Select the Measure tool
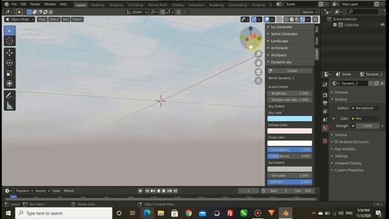The image size is (389, 219). (x=10, y=105)
